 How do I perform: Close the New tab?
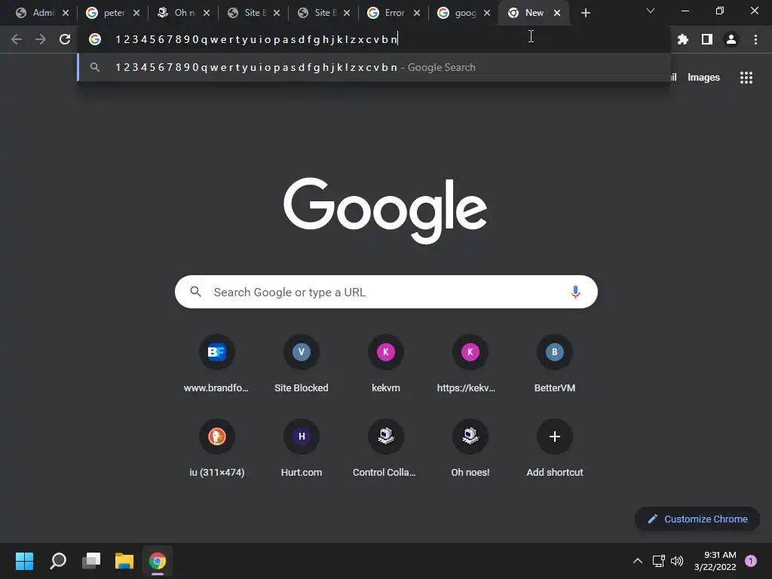pos(557,14)
